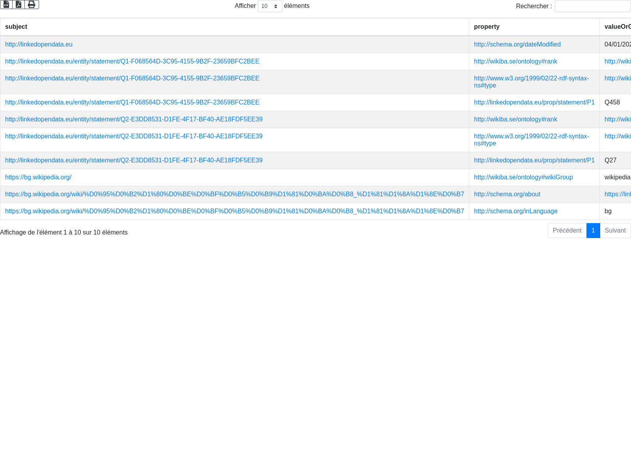Open the Afficher entries count dropdown
This screenshot has height=473, width=631.
270,6
